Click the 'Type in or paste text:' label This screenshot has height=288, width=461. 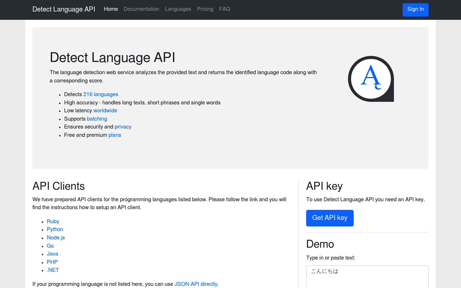(331, 258)
